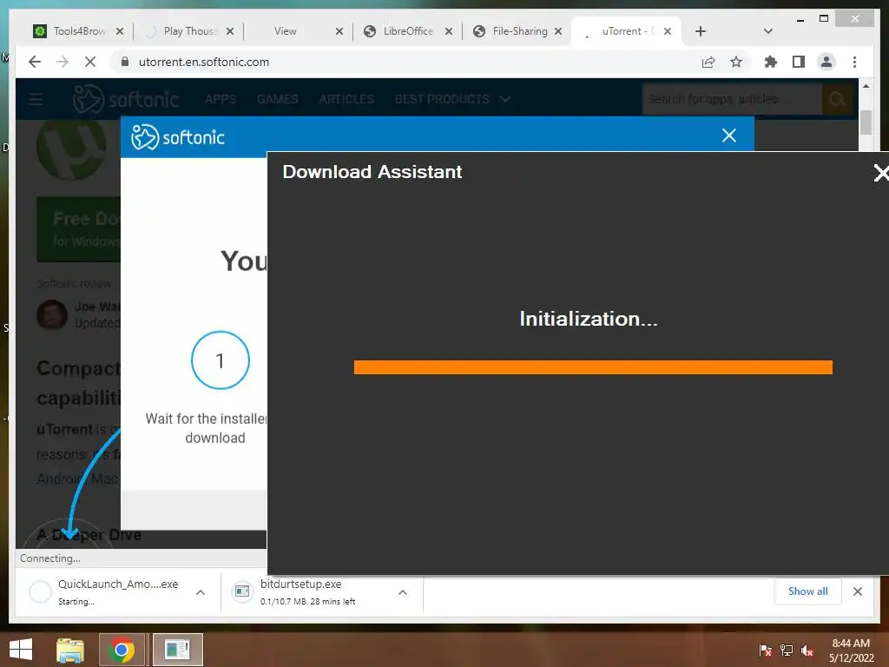
Task: Click the vertical scrollbar thumb
Action: tap(866, 122)
